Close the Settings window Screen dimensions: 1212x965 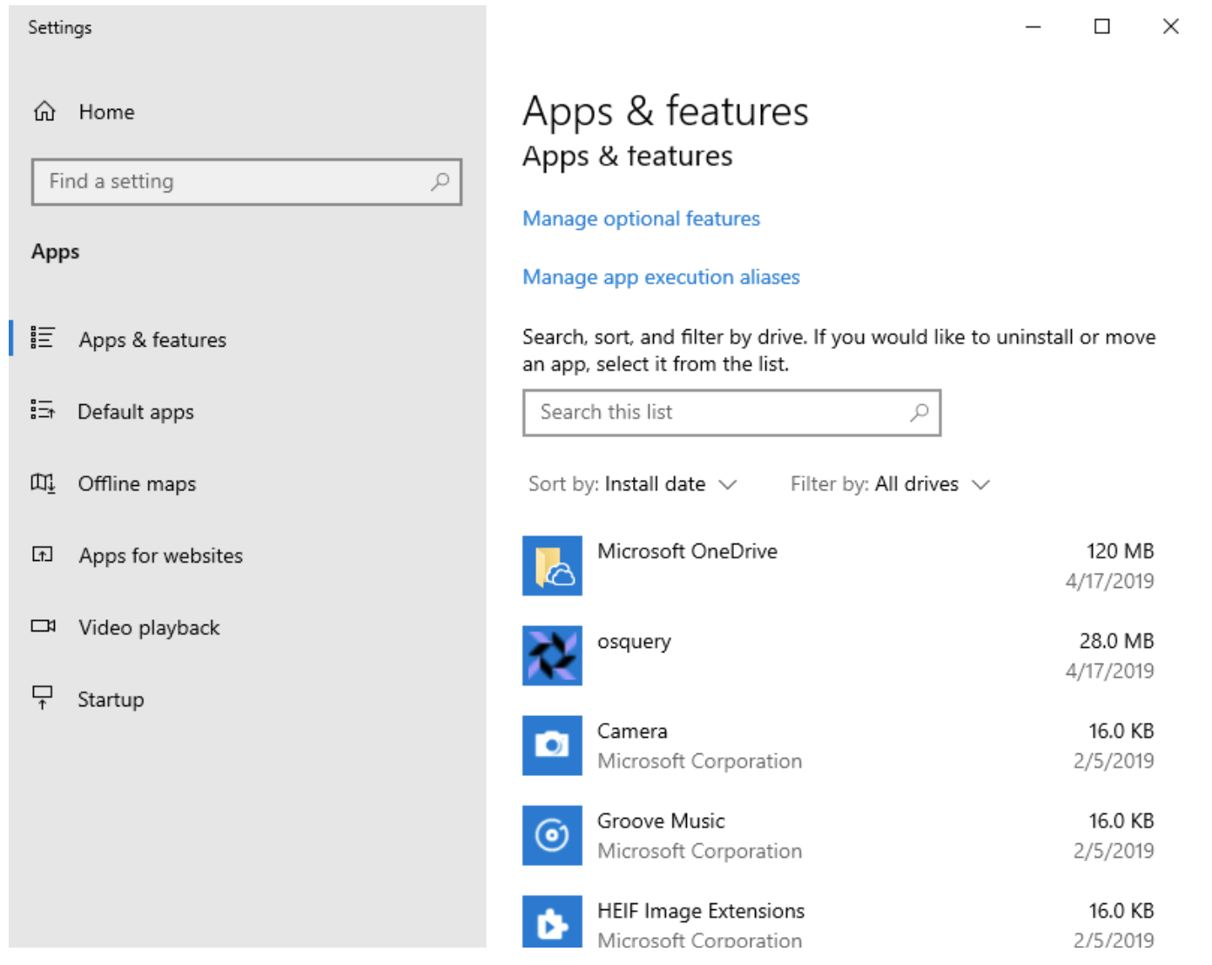pyautogui.click(x=1171, y=27)
